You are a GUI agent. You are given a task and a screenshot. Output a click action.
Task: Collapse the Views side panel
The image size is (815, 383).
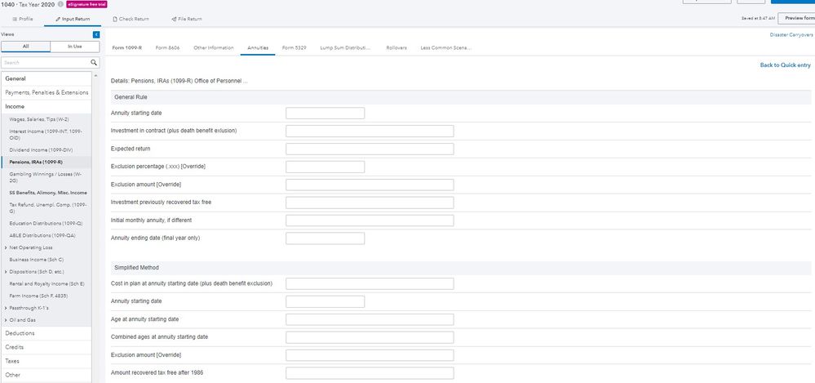coord(95,34)
